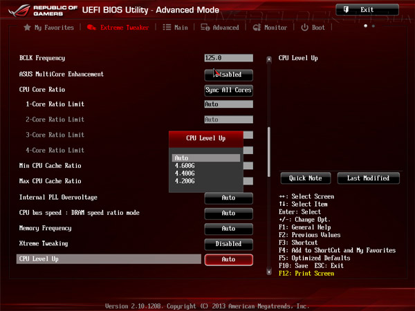Select Auto in CPU Level Up popup
415x311 pixels.
tap(206, 158)
